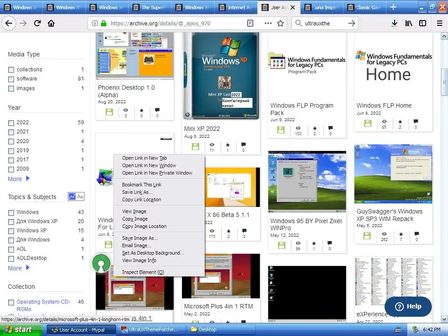Switch to The Super tab
The height and width of the screenshot is (336, 448).
point(150,7)
